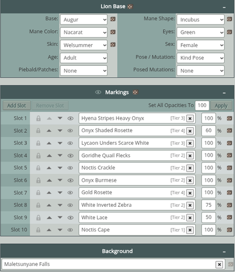Image resolution: width=235 pixels, height=272 pixels.
Task: Hide the Noctis Cape marking in Slot 10
Action: 70,230
